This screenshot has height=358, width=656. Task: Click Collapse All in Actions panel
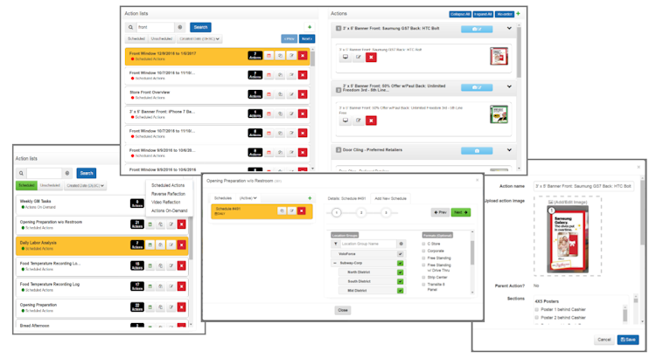coord(460,14)
